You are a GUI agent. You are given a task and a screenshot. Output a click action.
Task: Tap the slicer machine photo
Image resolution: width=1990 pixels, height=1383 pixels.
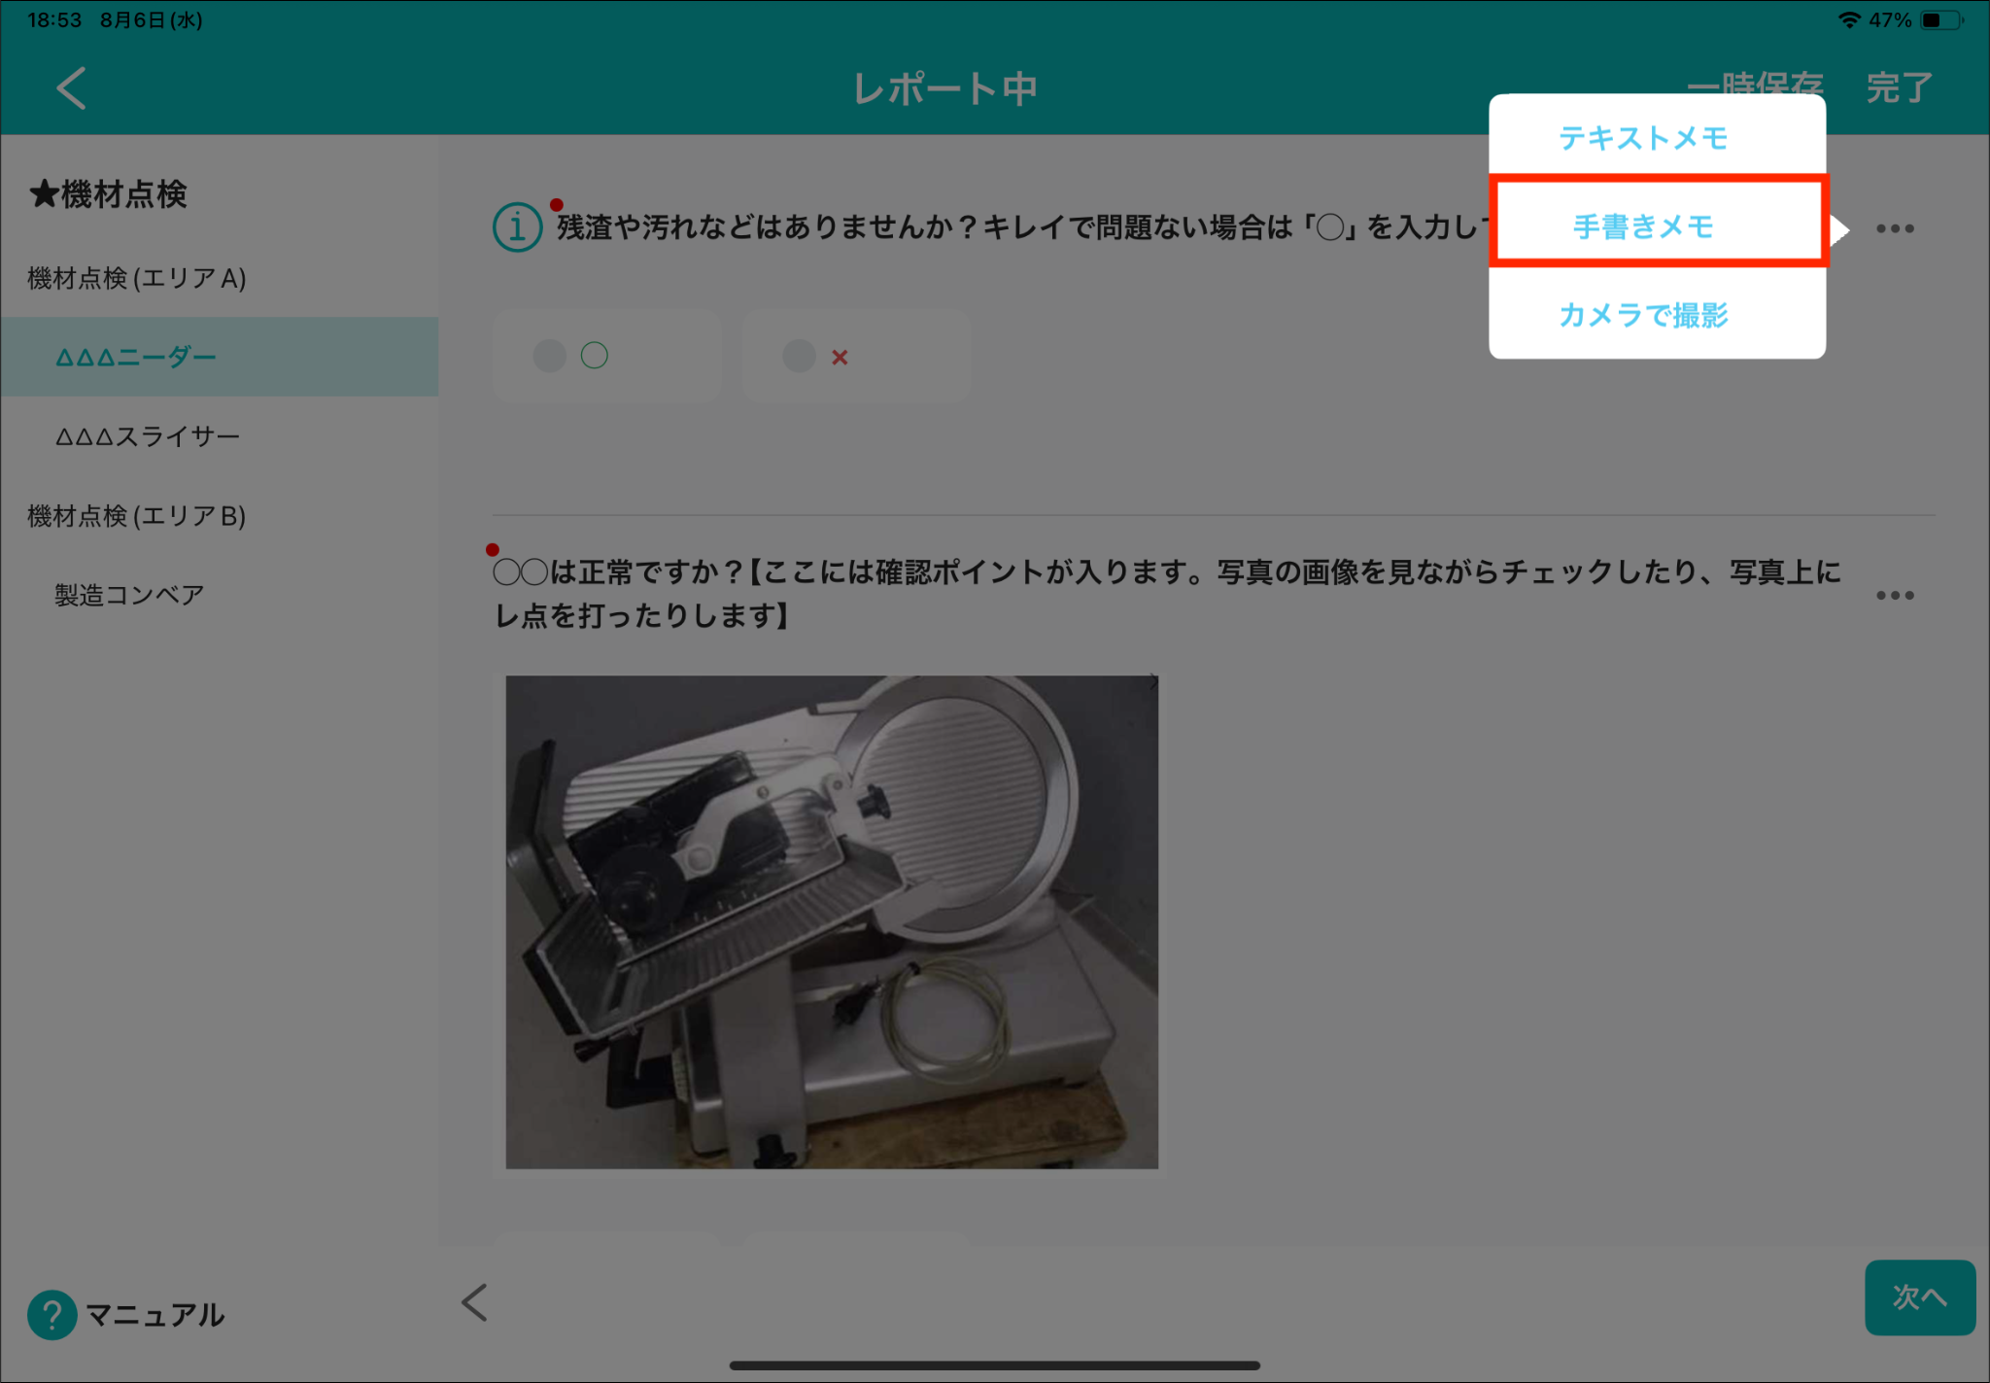[x=832, y=921]
